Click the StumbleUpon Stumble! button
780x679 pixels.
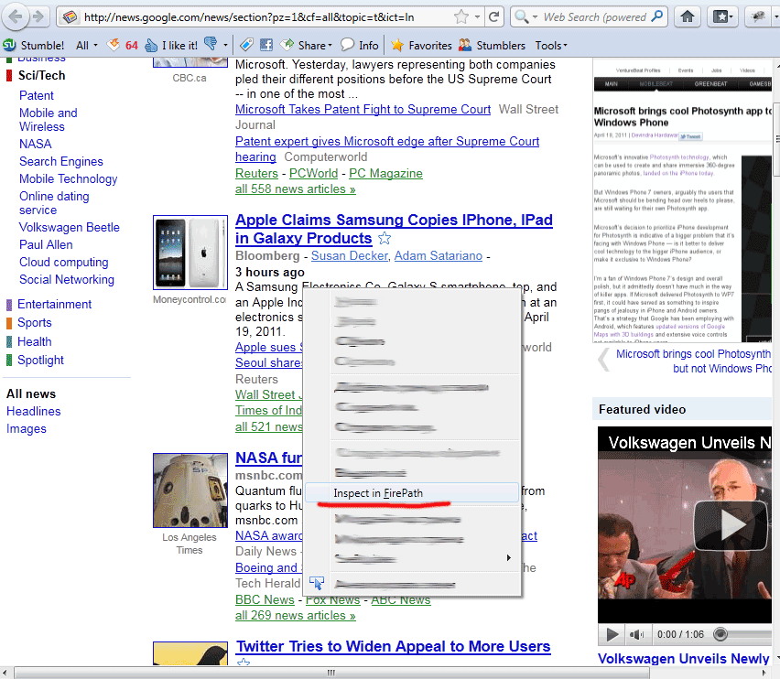tap(34, 45)
